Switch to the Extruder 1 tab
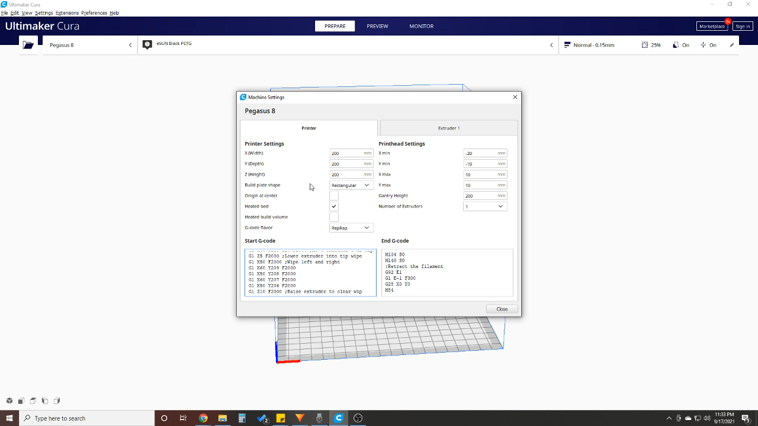758x426 pixels. [449, 128]
